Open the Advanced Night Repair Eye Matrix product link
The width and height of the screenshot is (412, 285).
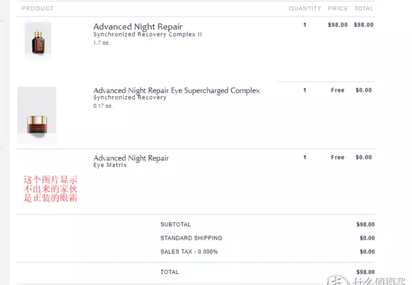coord(131,158)
